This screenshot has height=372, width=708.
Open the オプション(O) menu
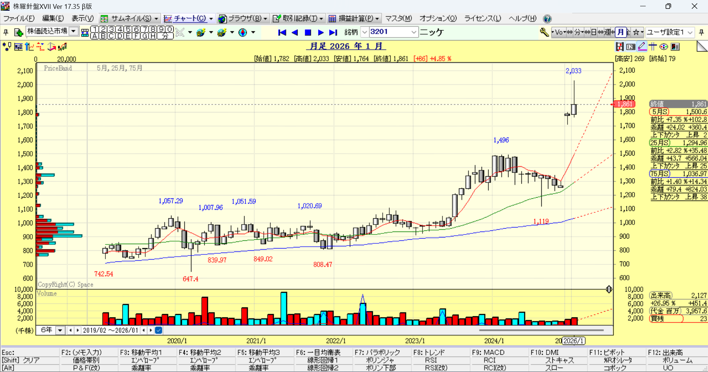(438, 18)
